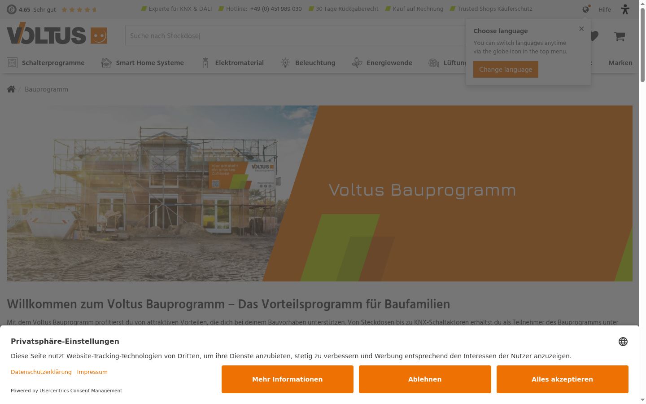This screenshot has height=404, width=646.
Task: Click the text Trusted Shops Käuferschutz
Action: (x=495, y=9)
